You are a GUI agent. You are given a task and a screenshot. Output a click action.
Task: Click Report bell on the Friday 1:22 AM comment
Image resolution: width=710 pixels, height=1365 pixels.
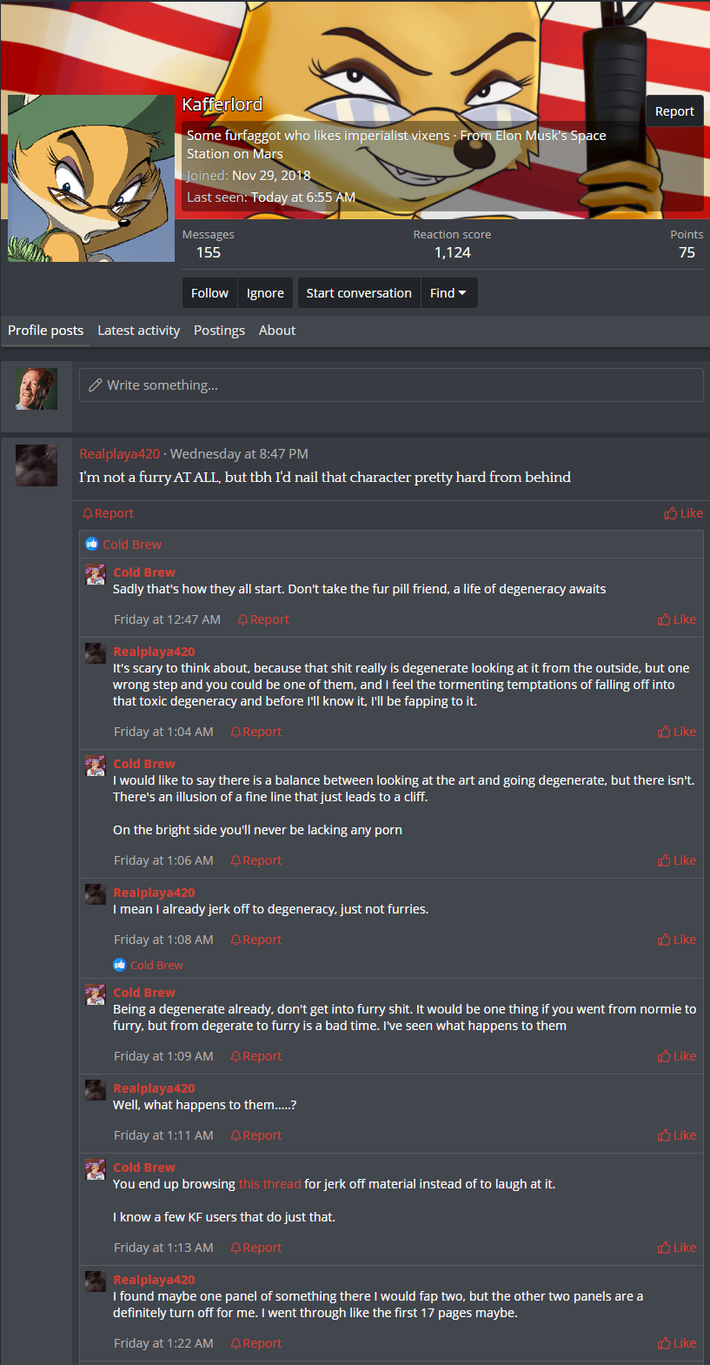(236, 1343)
